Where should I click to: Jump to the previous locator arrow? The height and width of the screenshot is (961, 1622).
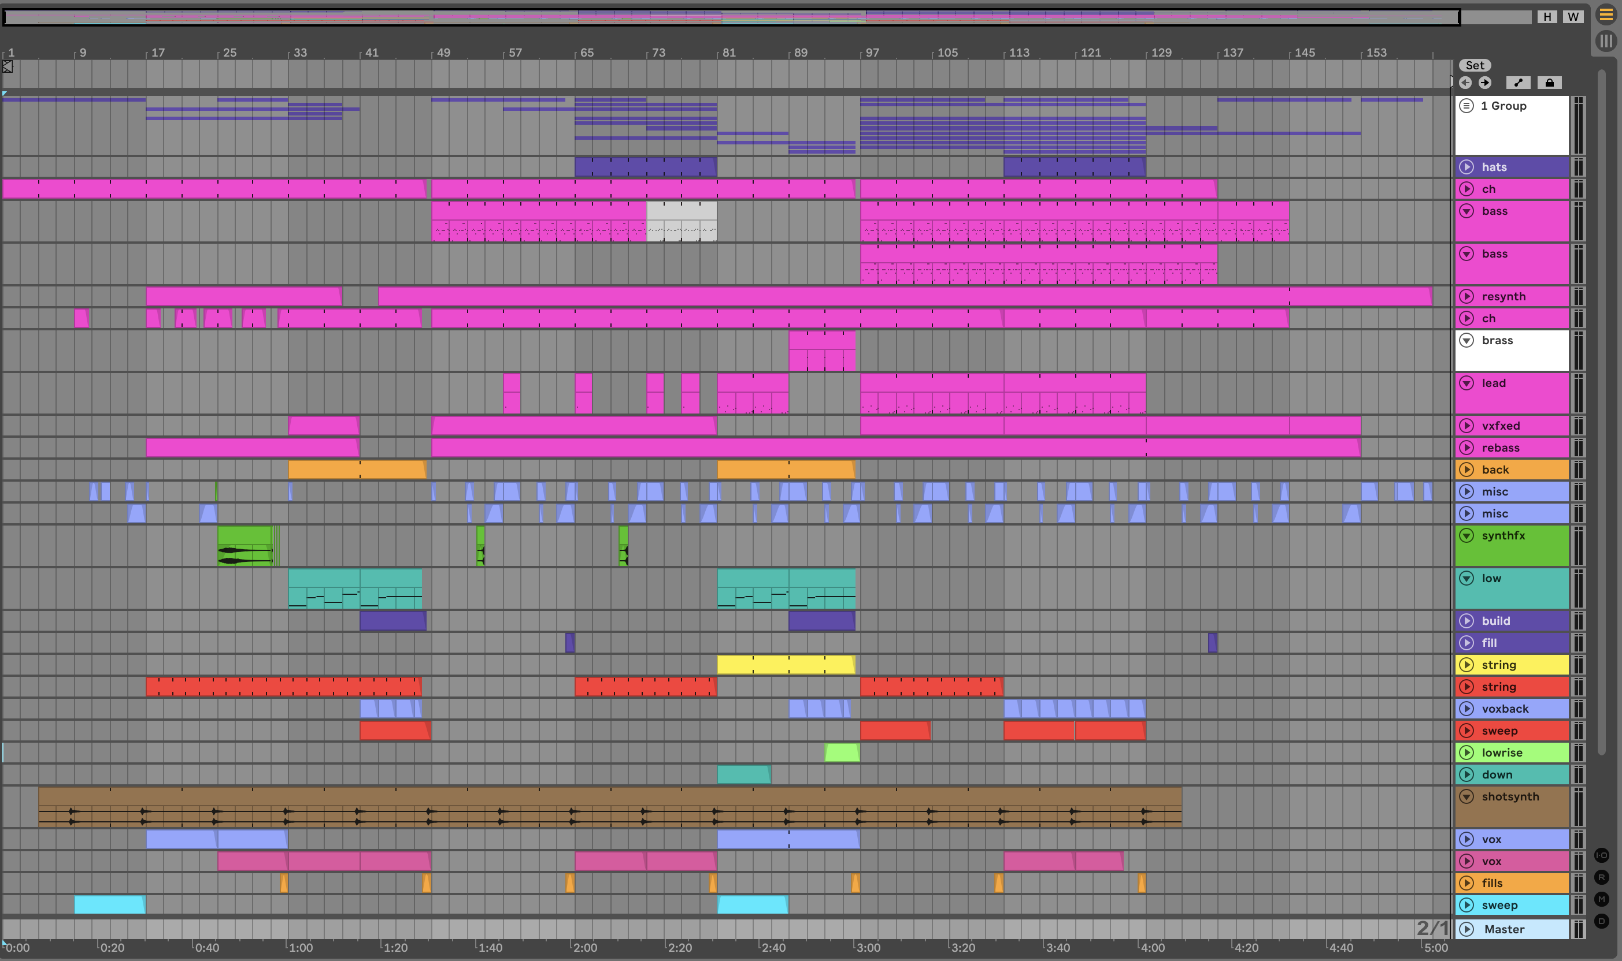[x=1466, y=82]
